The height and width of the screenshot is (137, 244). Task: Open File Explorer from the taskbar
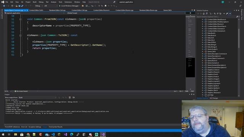tap(16, 134)
